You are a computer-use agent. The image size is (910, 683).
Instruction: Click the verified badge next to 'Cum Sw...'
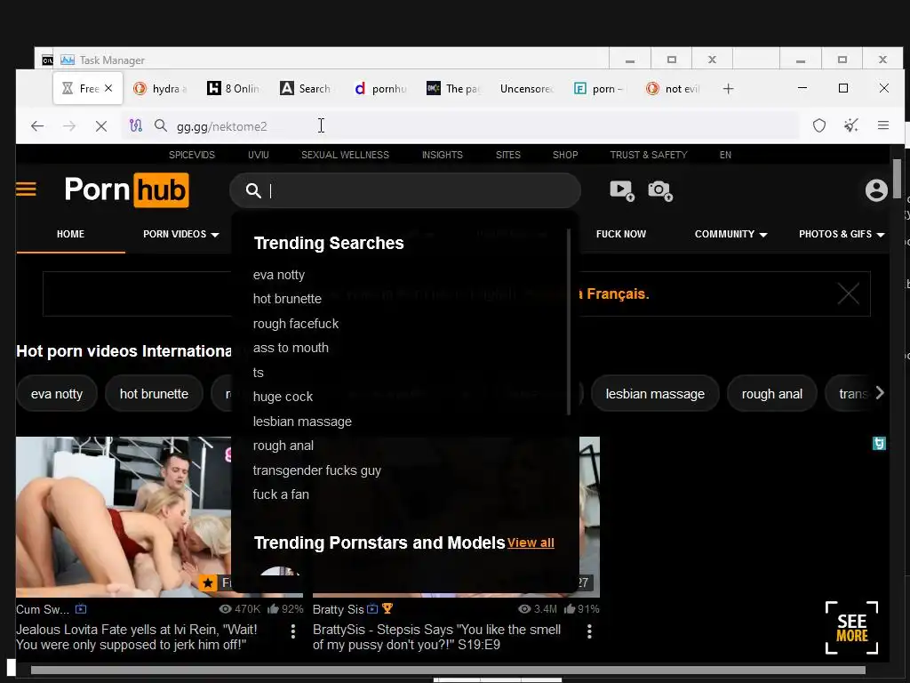pos(81,609)
